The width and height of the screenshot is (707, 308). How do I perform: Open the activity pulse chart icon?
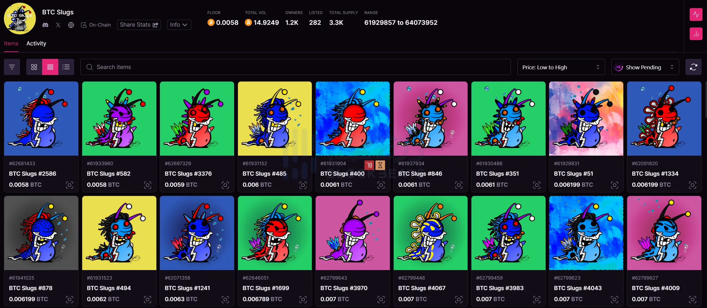[x=696, y=15]
